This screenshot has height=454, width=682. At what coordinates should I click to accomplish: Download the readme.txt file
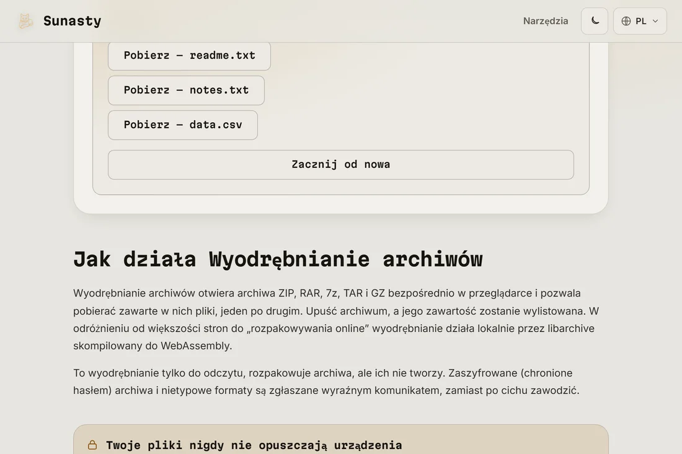point(189,56)
